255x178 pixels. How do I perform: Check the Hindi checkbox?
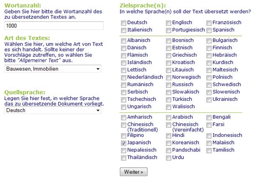tap(168, 136)
